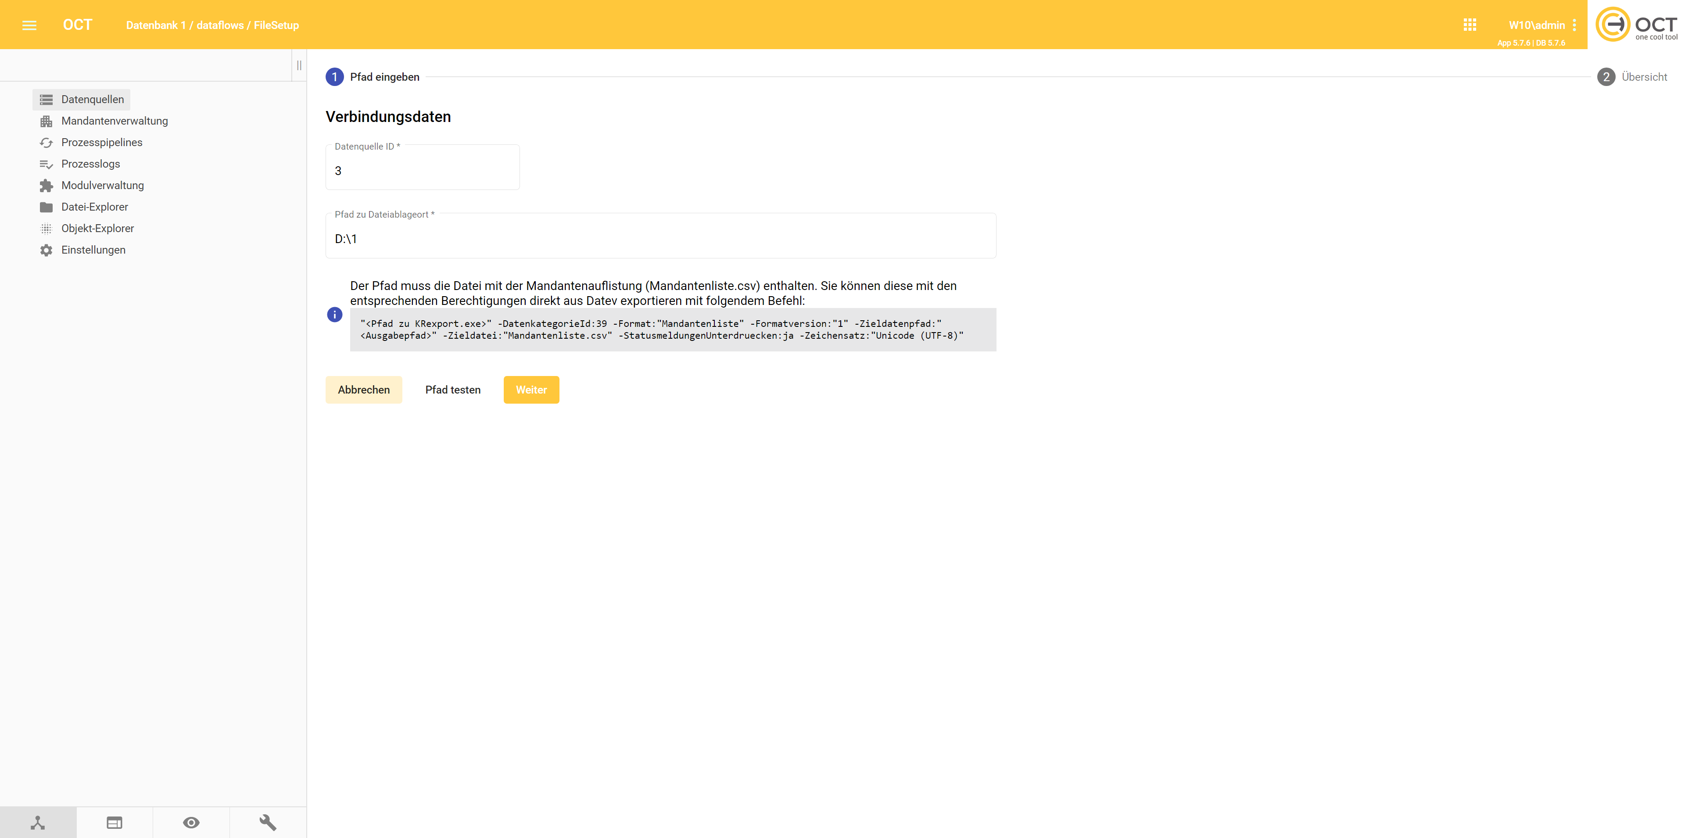This screenshot has width=1685, height=838.
Task: Open the Datei-Explorer
Action: 94,207
